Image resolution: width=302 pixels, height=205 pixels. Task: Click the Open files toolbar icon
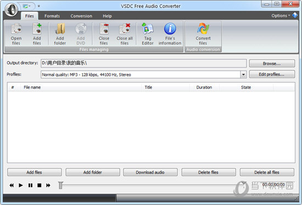[x=16, y=34]
